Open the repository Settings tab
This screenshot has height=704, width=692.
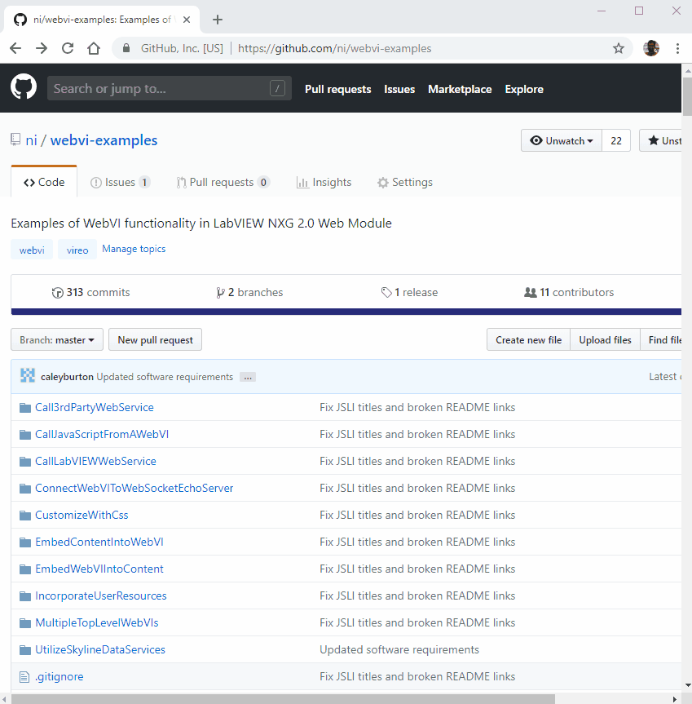tap(405, 182)
